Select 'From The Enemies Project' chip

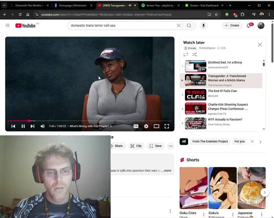click(210, 141)
